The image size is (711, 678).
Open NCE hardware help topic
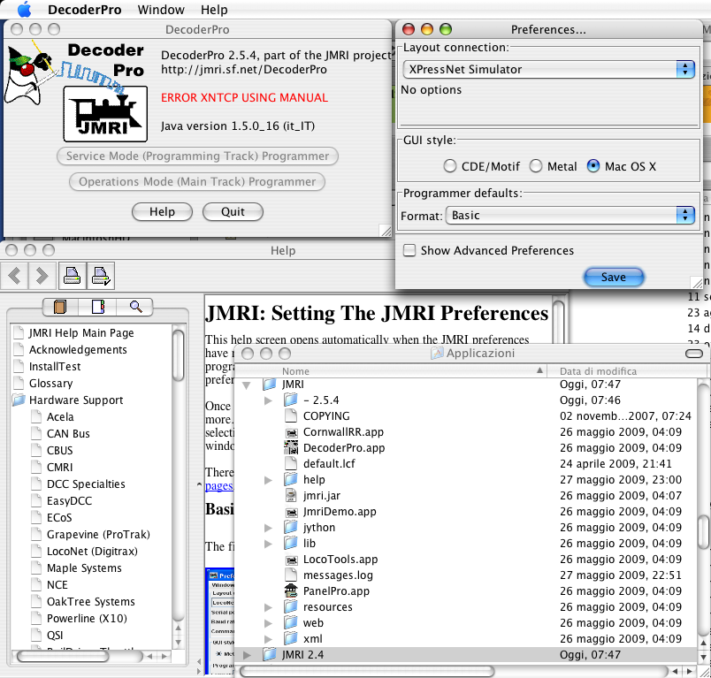point(57,584)
